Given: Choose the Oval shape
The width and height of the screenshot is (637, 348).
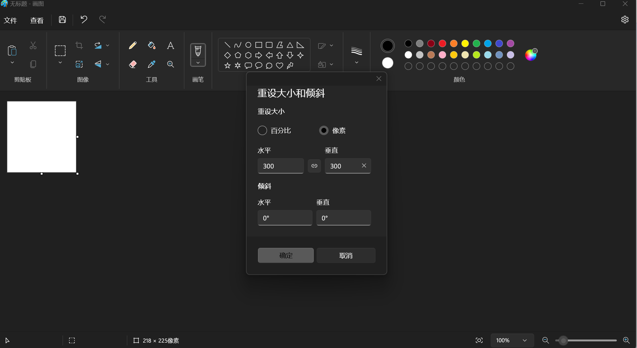Looking at the screenshot, I should click(248, 45).
